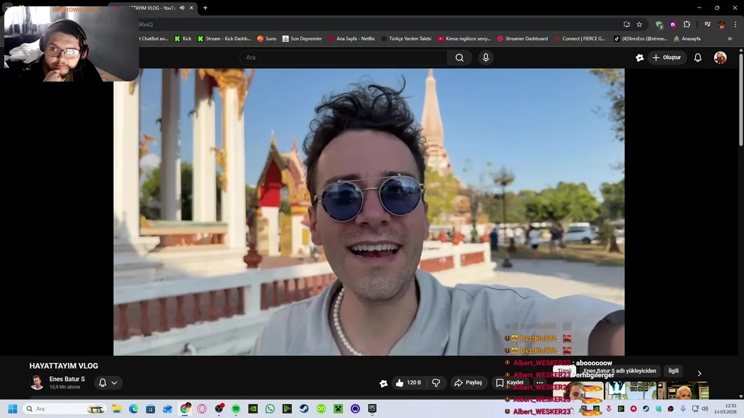The width and height of the screenshot is (744, 418).
Task: Click the Enes Batur S channel avatar
Action: pos(37,383)
